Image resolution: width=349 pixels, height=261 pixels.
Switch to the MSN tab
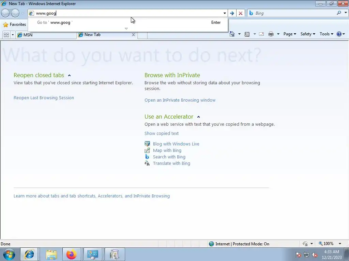pos(46,35)
